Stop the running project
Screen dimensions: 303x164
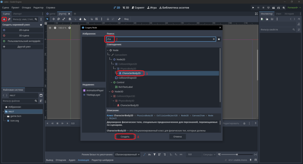pyautogui.click(x=263, y=7)
